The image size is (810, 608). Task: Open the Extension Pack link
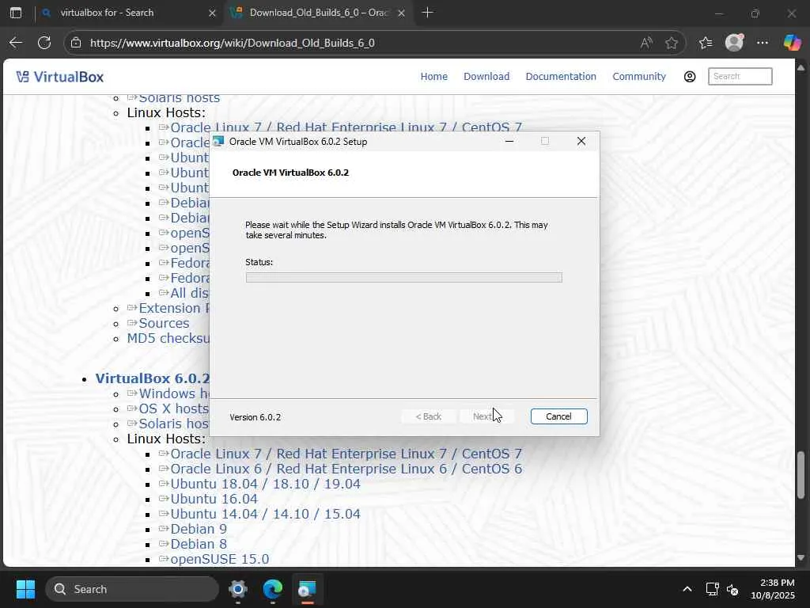click(x=173, y=308)
